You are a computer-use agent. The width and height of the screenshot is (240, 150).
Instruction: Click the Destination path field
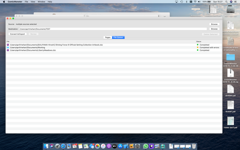coord(113,29)
